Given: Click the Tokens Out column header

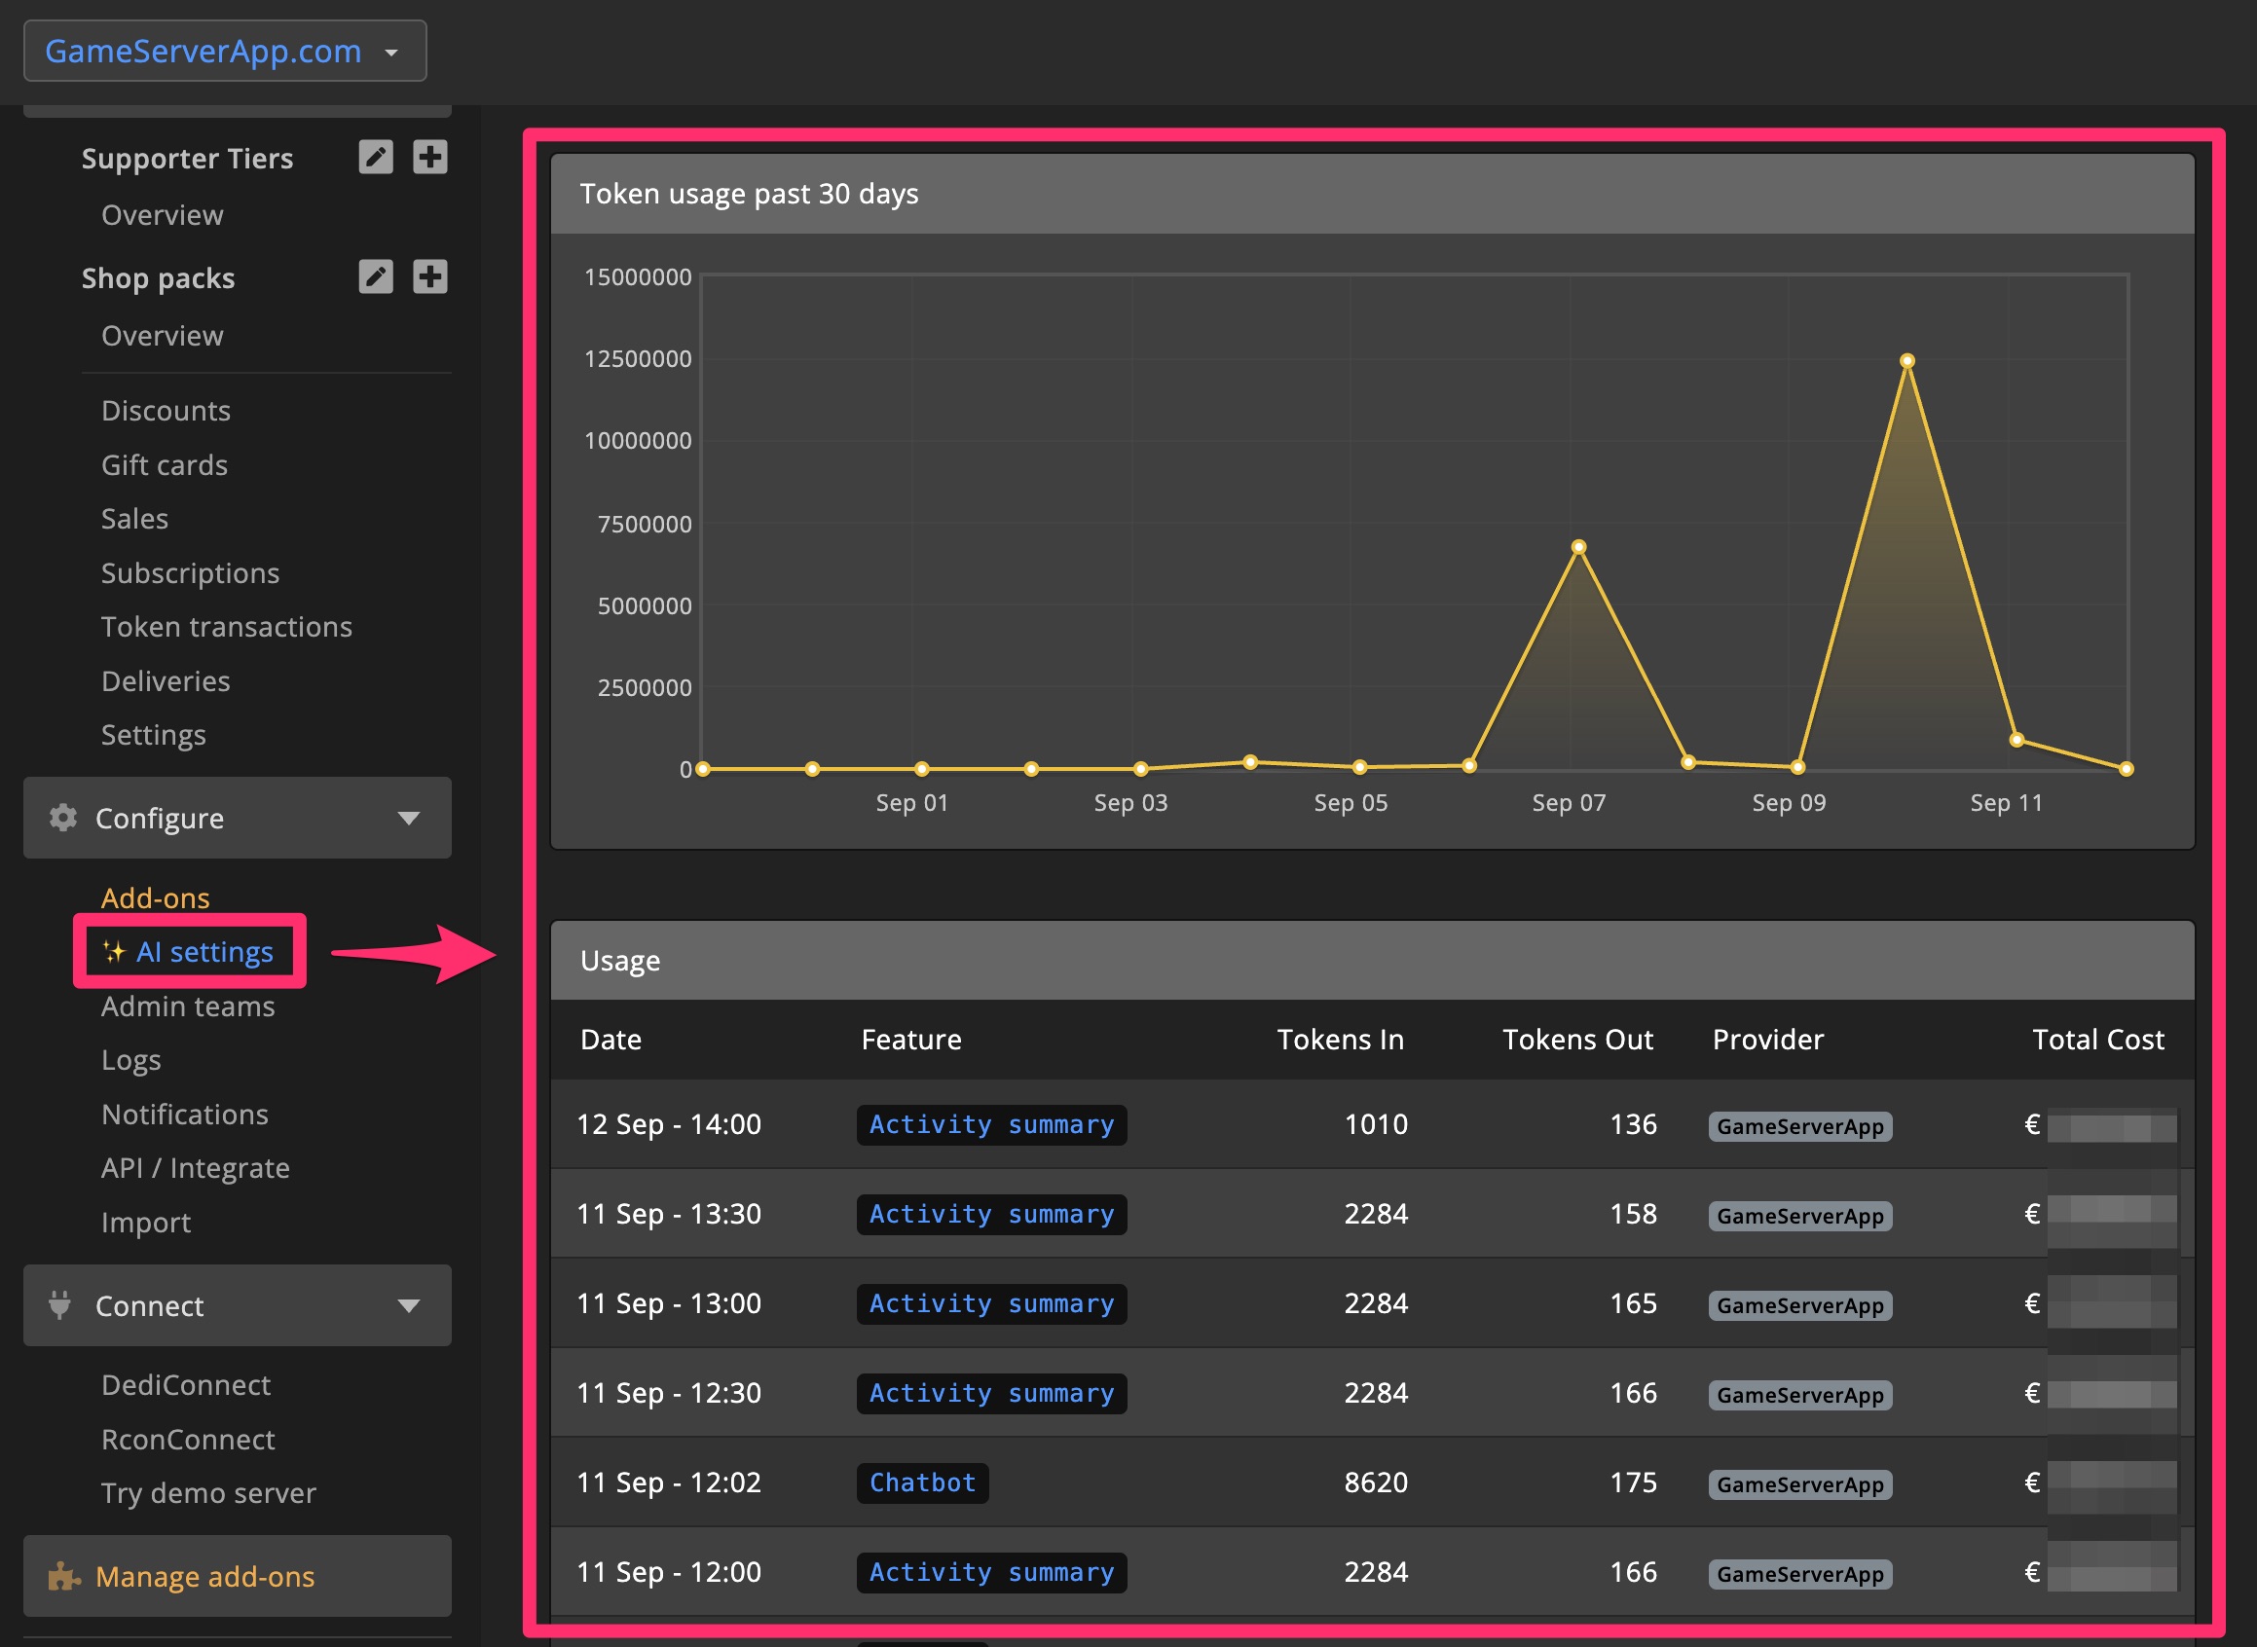Looking at the screenshot, I should (1577, 1040).
